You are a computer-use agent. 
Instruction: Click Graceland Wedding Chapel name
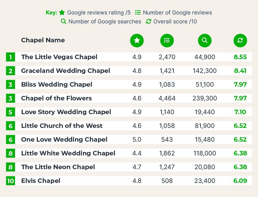tap(65, 71)
